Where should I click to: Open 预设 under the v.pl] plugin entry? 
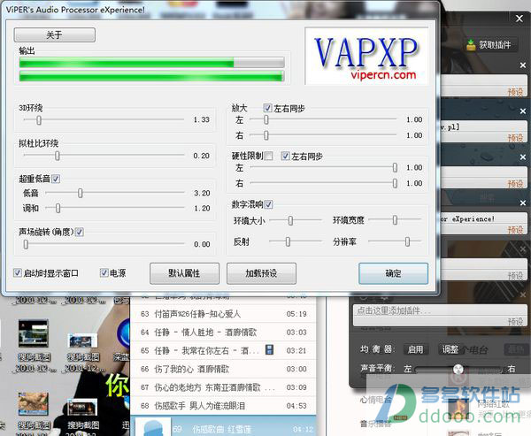tap(515, 137)
